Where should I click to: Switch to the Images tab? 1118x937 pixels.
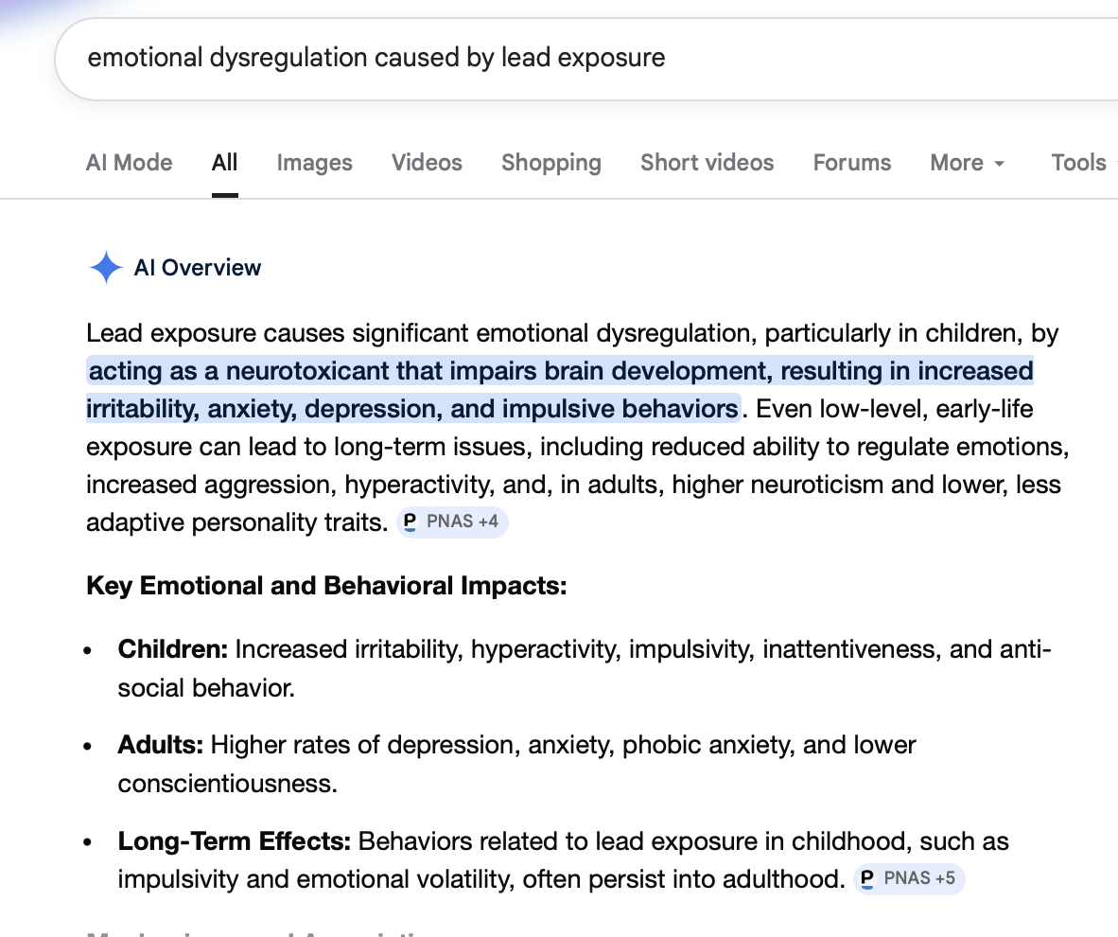pyautogui.click(x=314, y=163)
